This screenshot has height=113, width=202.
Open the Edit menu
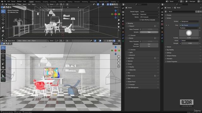tap(9, 1)
